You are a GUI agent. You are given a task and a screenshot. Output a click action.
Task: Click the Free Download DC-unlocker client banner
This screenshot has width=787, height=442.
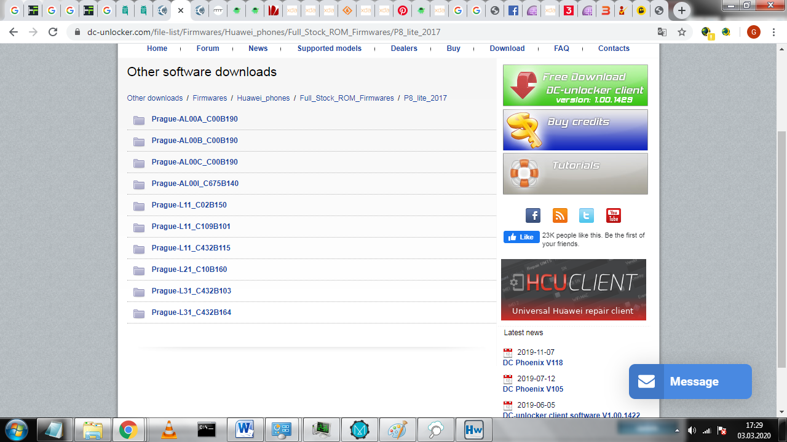(575, 85)
